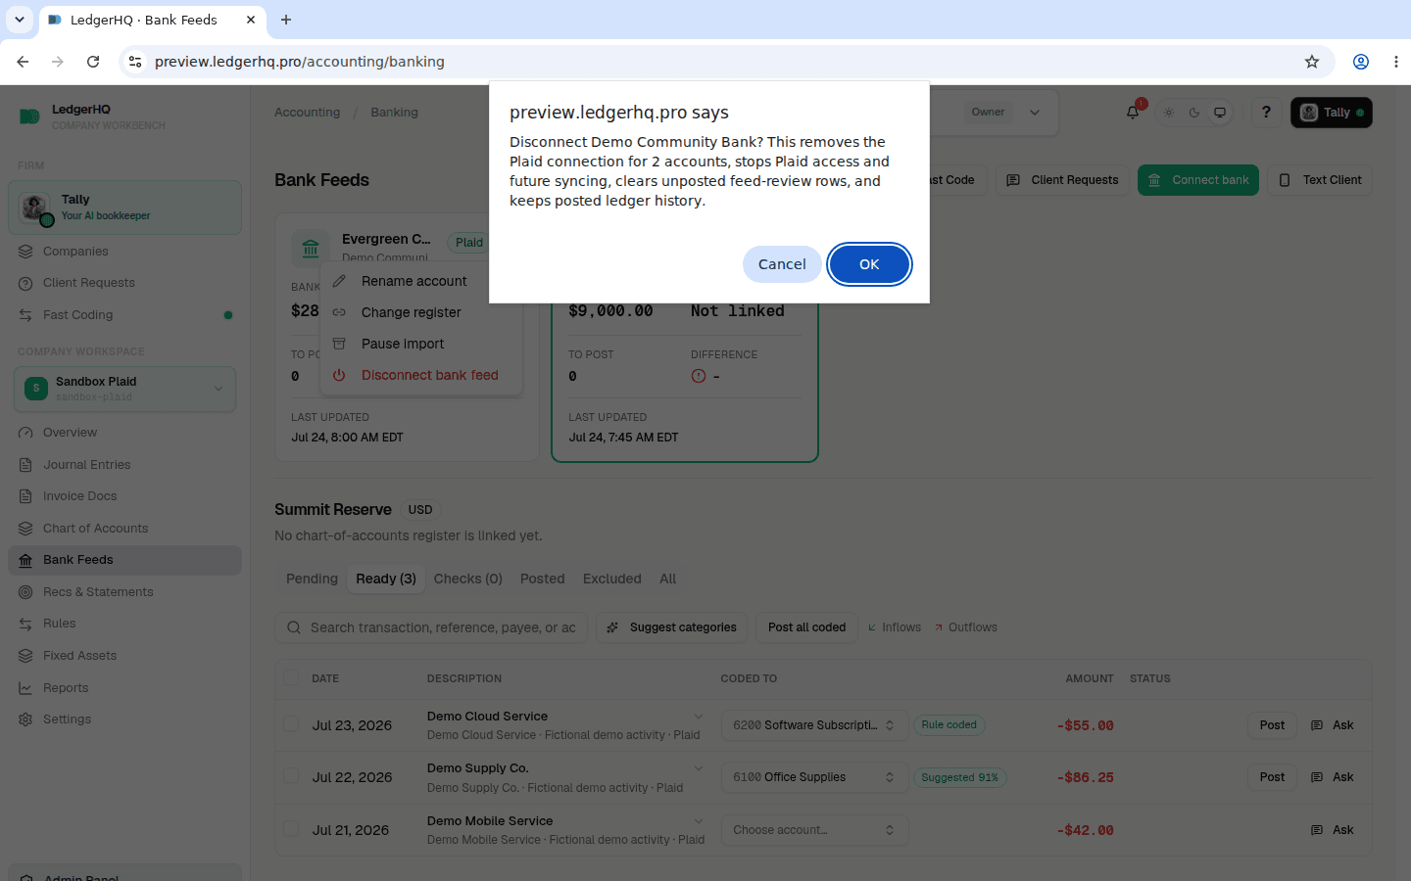
Task: Switch to the Excluded tab
Action: (612, 579)
